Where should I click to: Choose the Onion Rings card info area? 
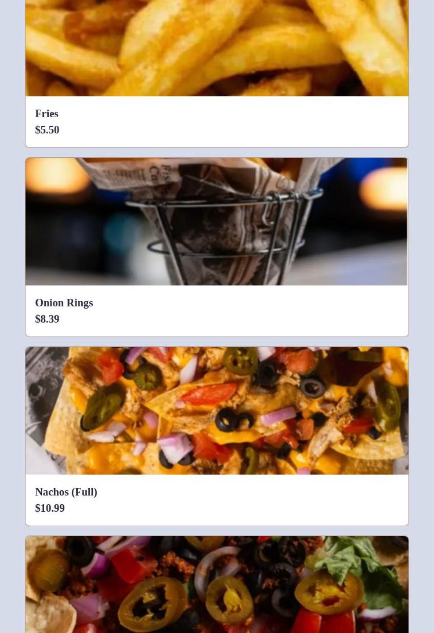[x=217, y=311]
